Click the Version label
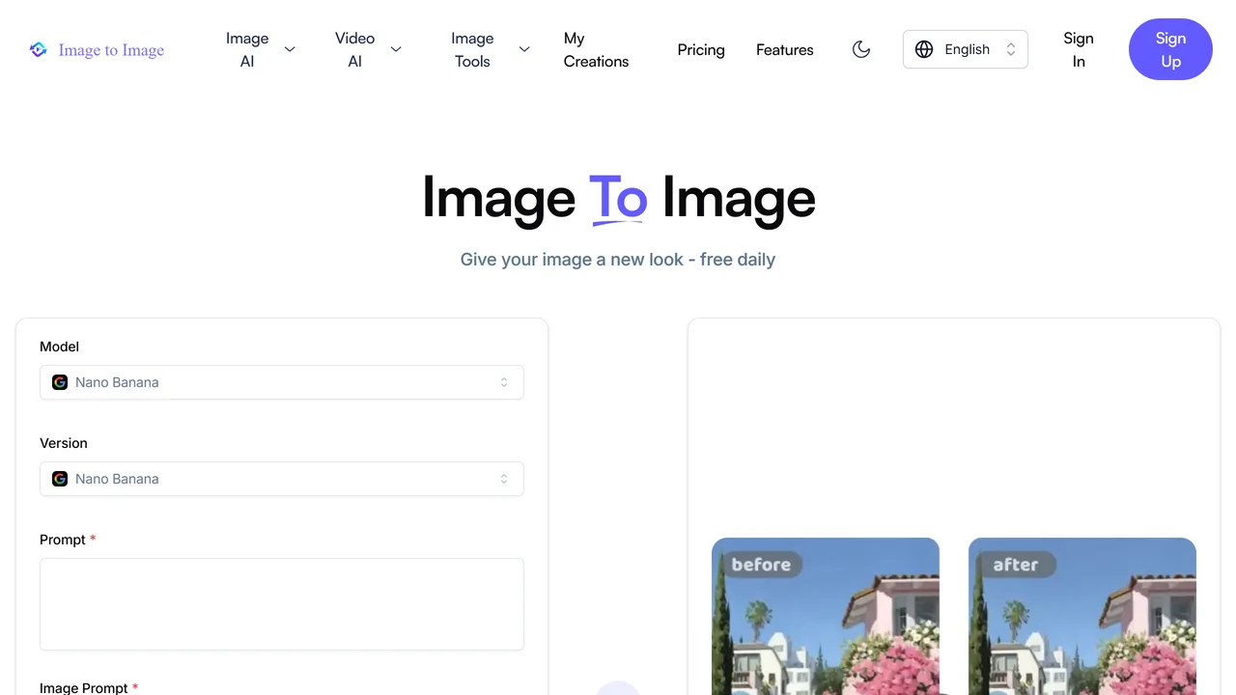The width and height of the screenshot is (1236, 695). pyautogui.click(x=64, y=443)
